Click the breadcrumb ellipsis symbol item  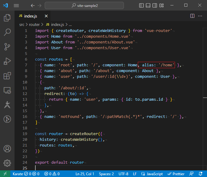point(70,25)
